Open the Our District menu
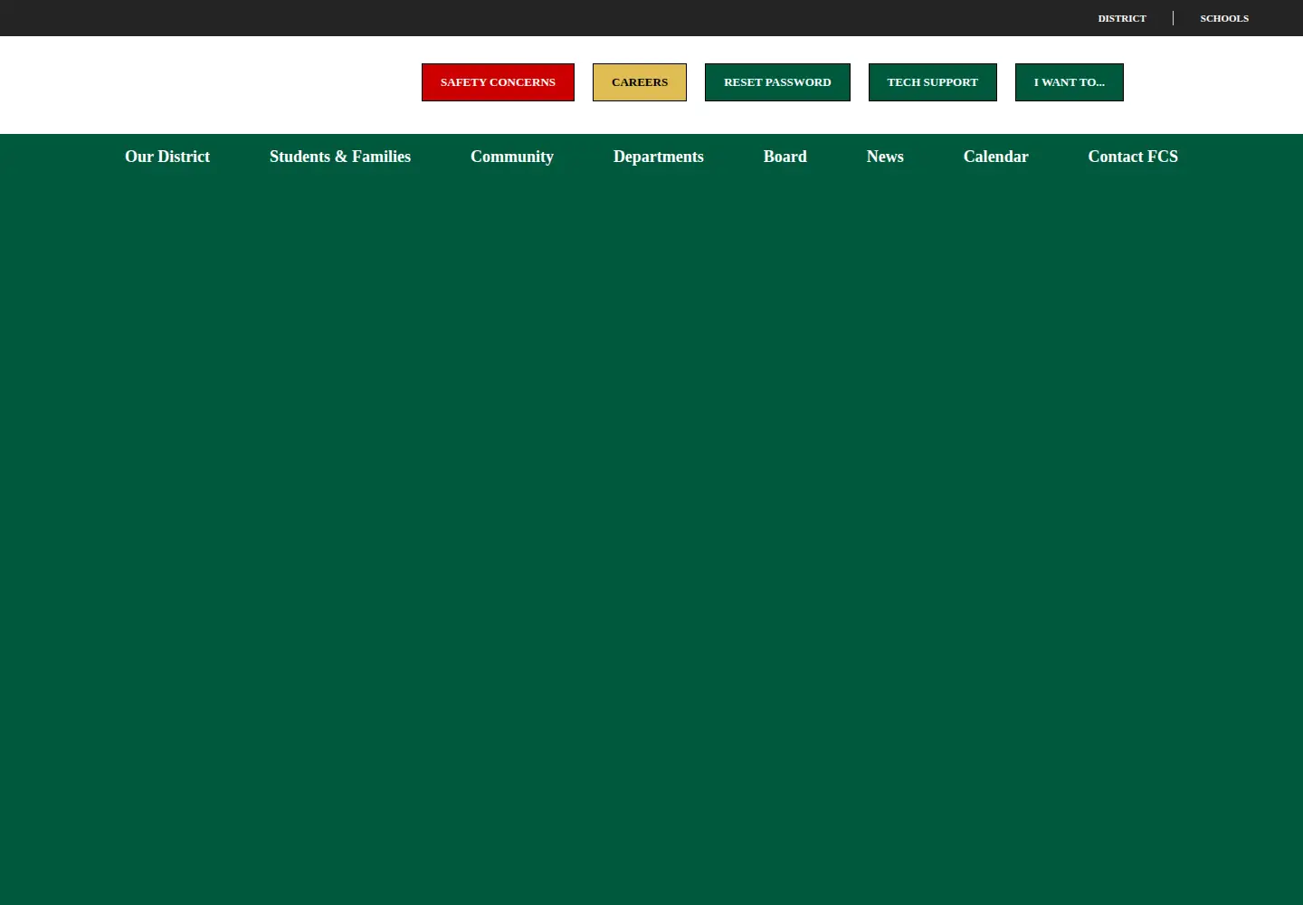The width and height of the screenshot is (1303, 905). (x=167, y=157)
